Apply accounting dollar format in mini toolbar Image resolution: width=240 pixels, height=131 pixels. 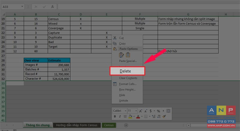[151, 111]
